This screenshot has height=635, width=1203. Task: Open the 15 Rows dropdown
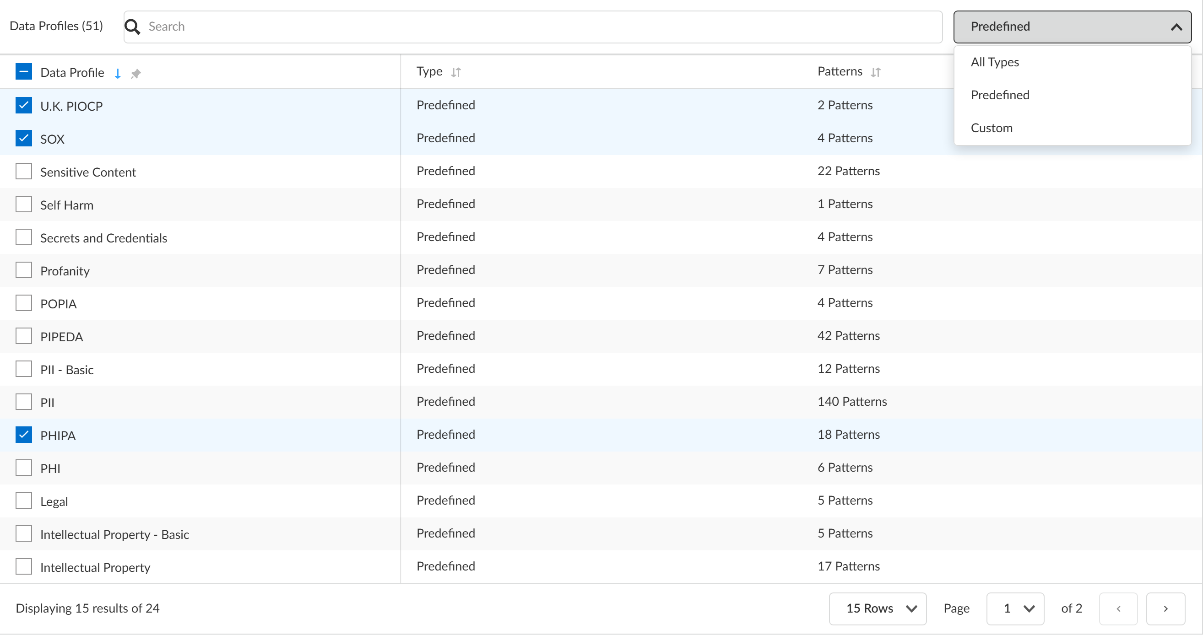coord(877,608)
